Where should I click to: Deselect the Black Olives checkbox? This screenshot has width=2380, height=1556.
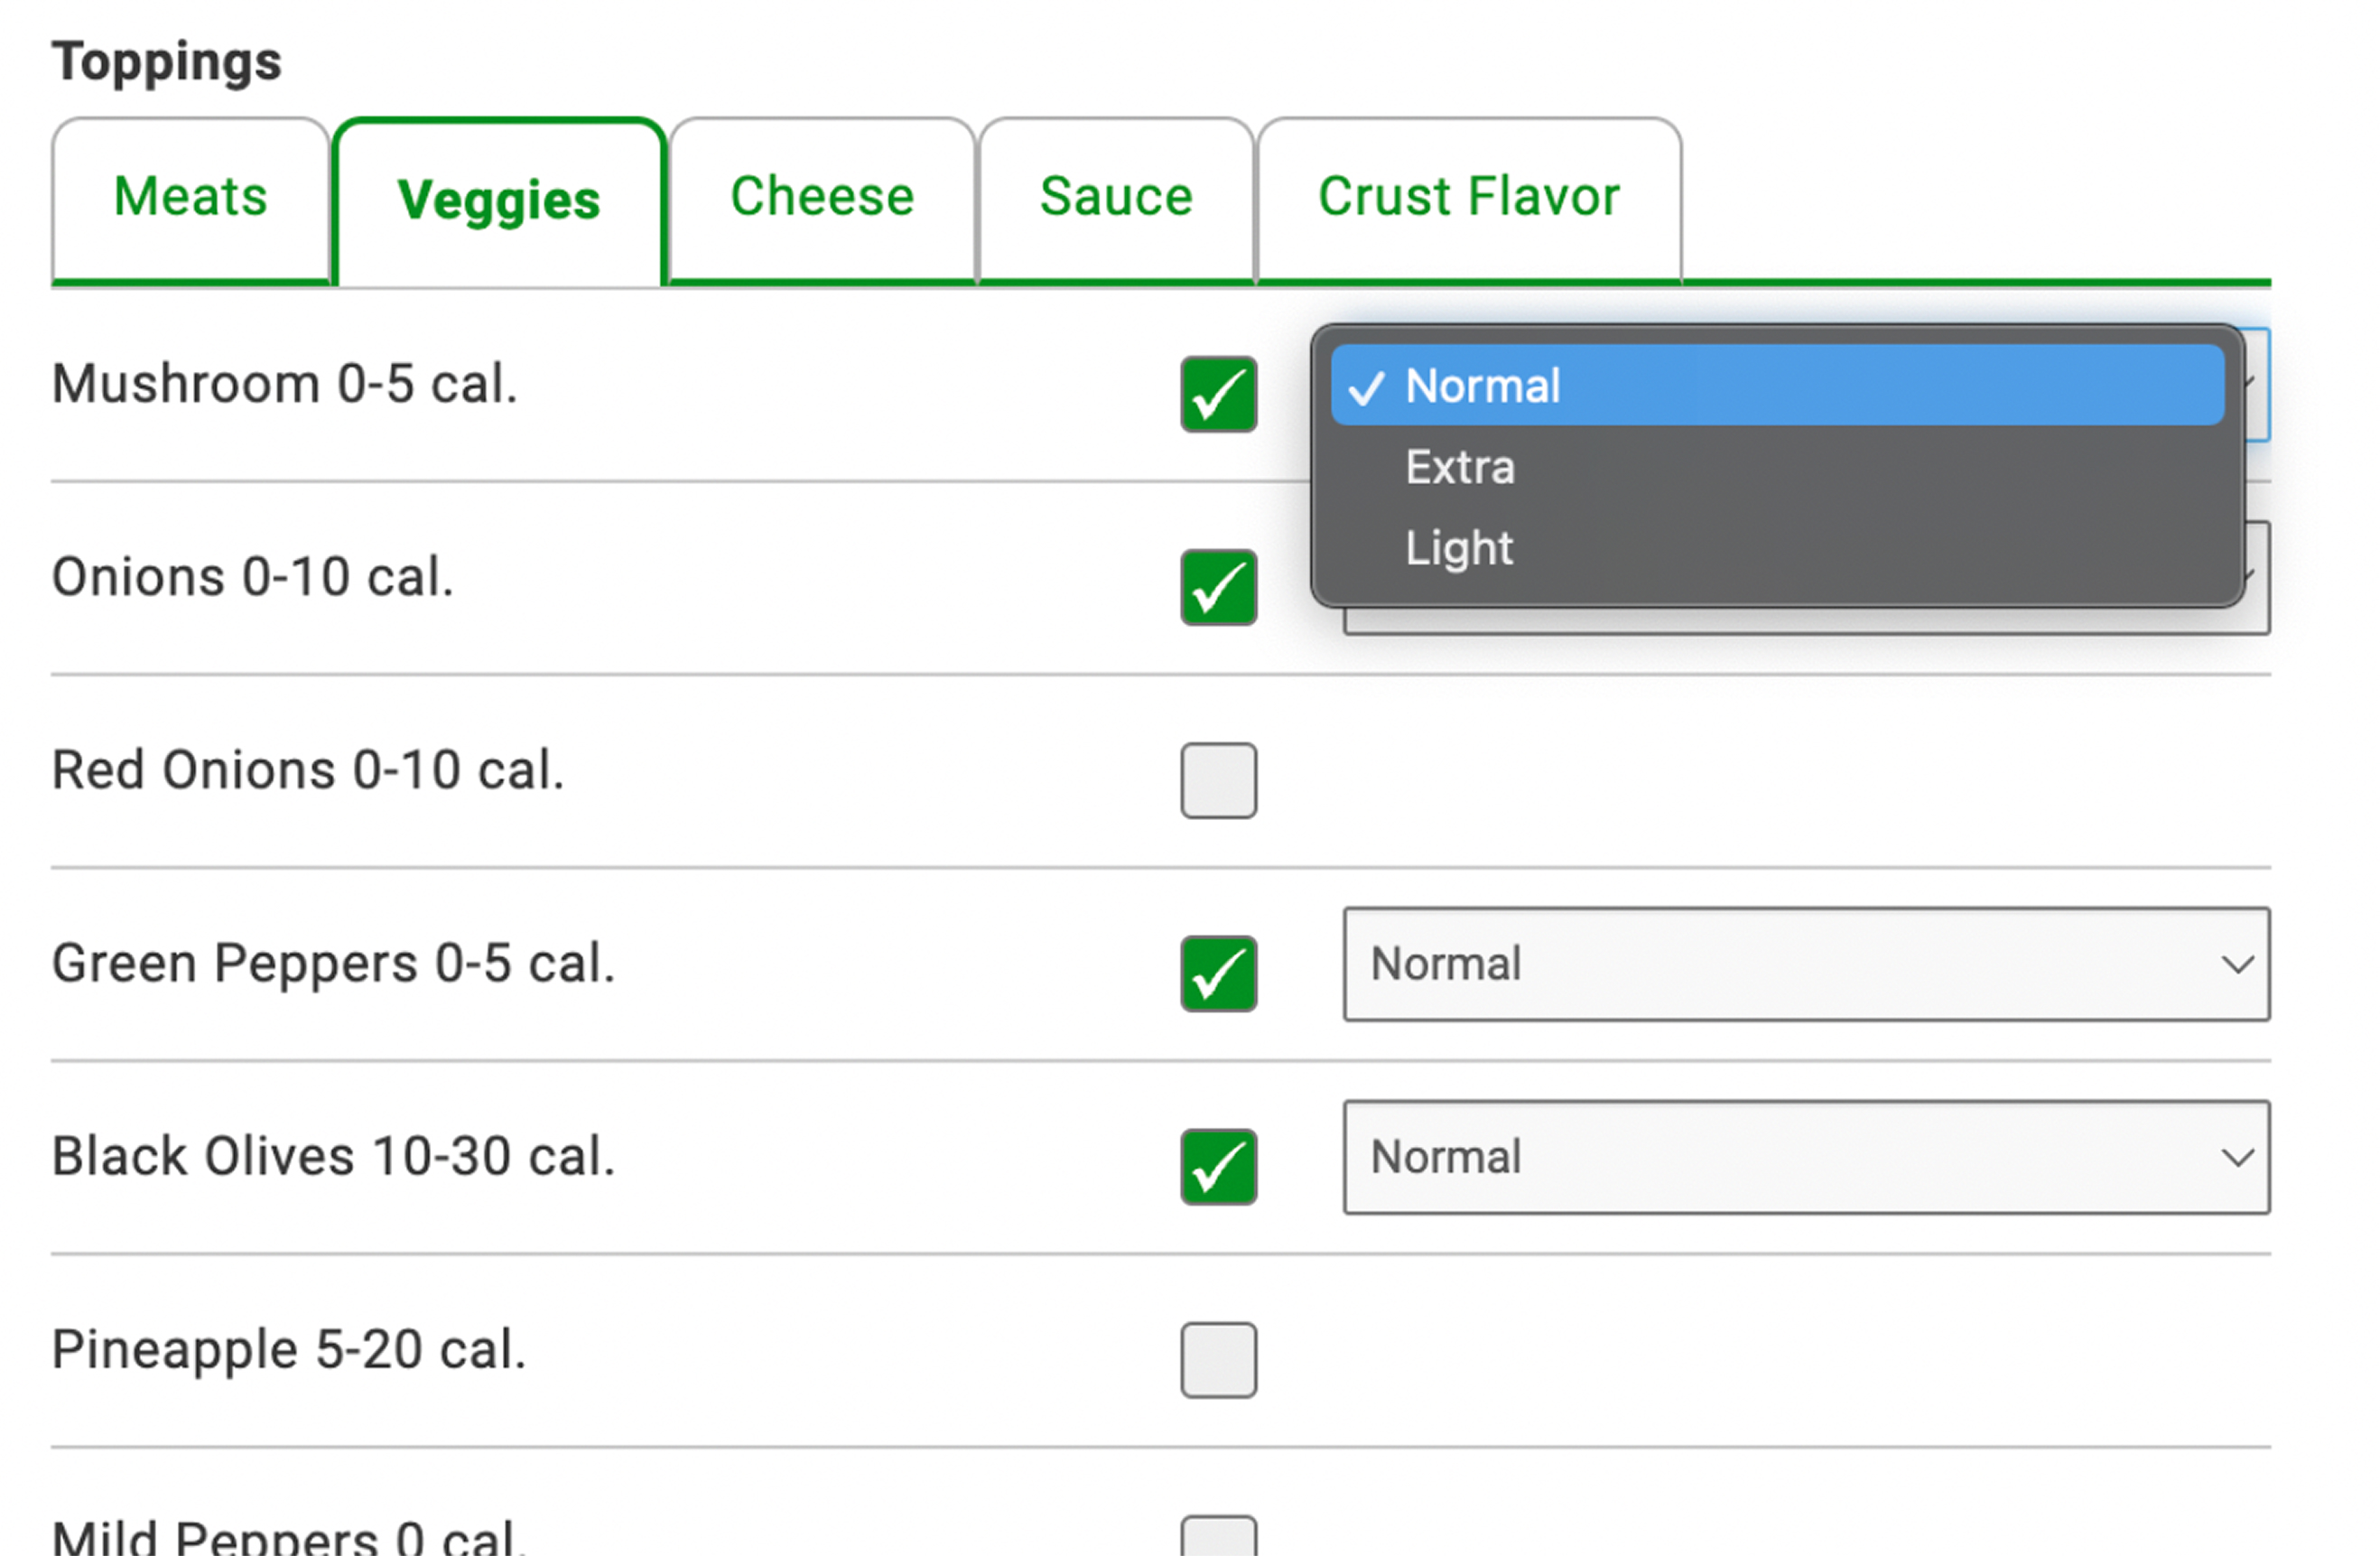(1217, 1166)
